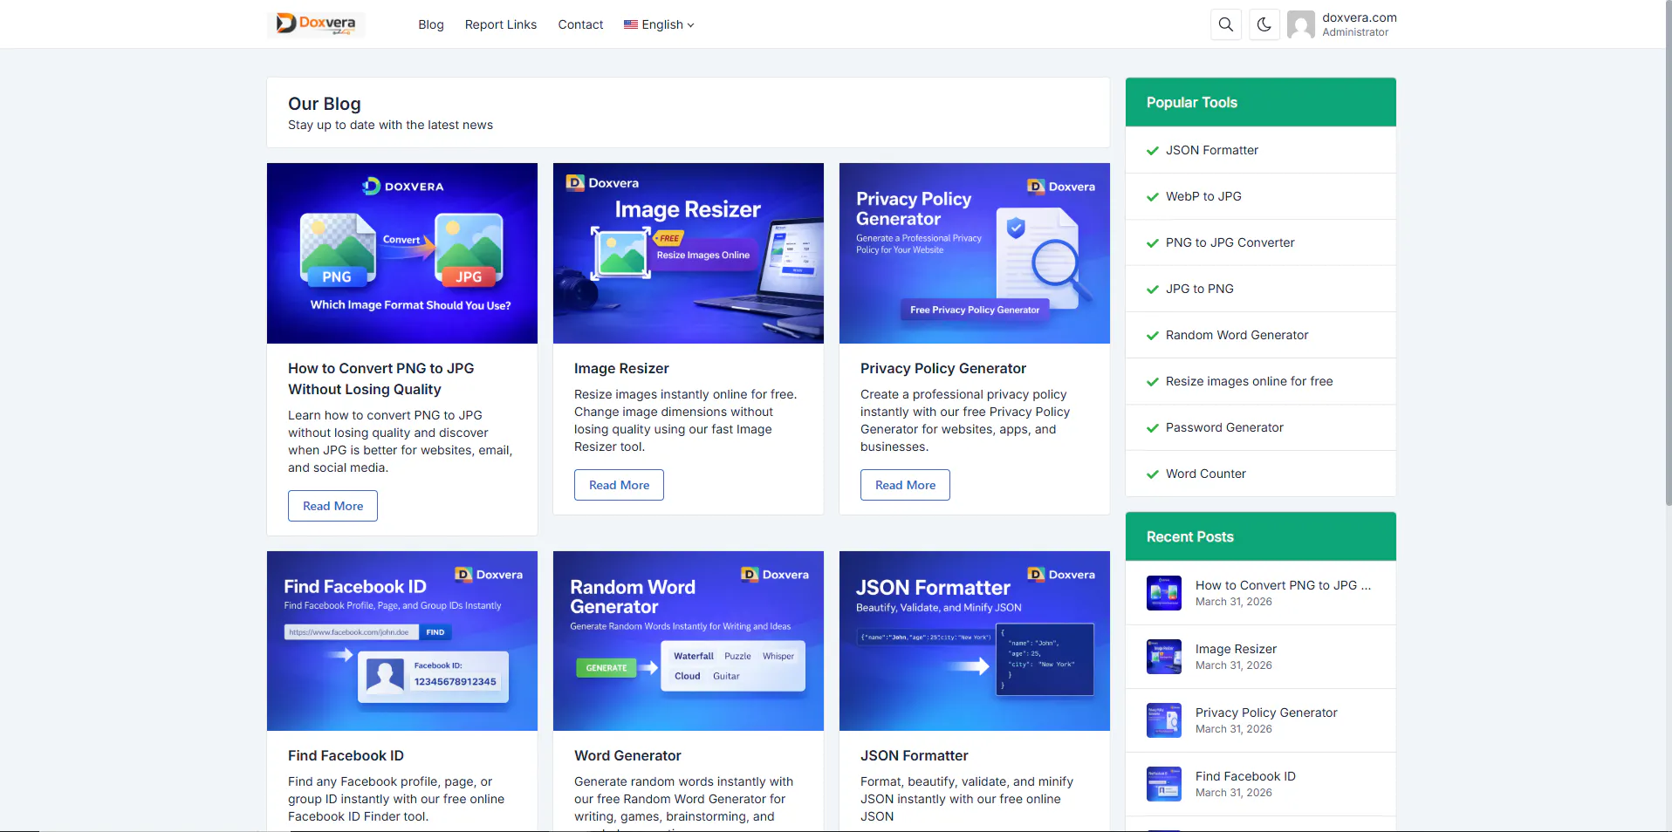Open recent post Image Resizer

[1236, 649]
